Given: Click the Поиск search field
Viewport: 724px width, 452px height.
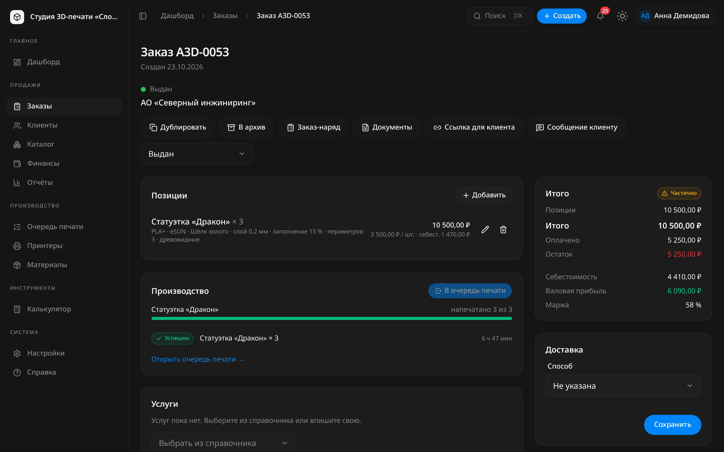Looking at the screenshot, I should pyautogui.click(x=499, y=16).
